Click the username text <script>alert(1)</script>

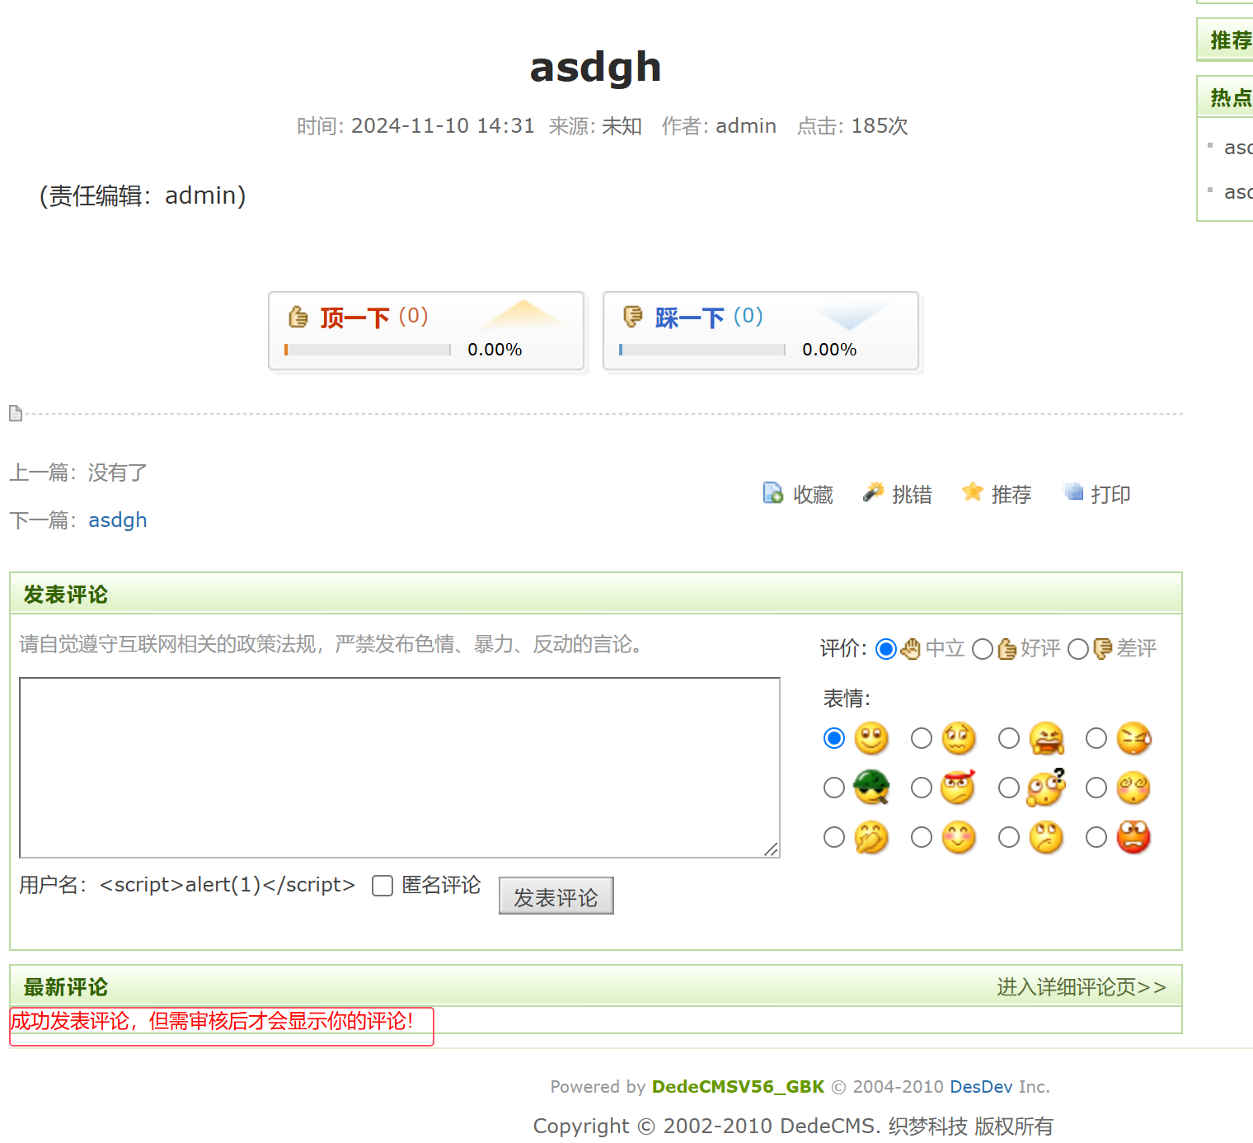(x=228, y=885)
